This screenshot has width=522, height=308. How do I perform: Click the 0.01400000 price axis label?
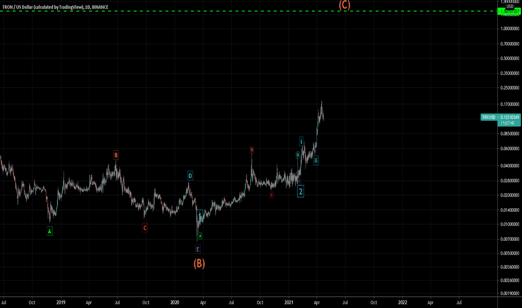[510, 210]
